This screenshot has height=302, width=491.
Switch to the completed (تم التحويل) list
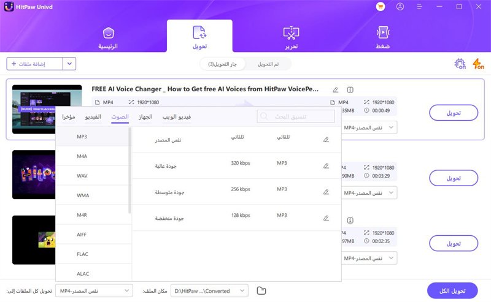(268, 64)
